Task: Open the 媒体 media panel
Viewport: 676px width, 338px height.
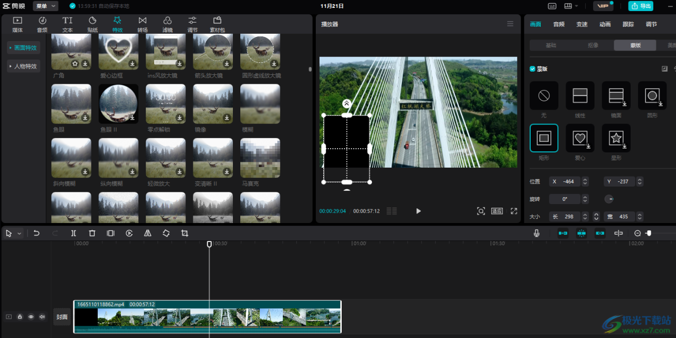Action: (17, 24)
